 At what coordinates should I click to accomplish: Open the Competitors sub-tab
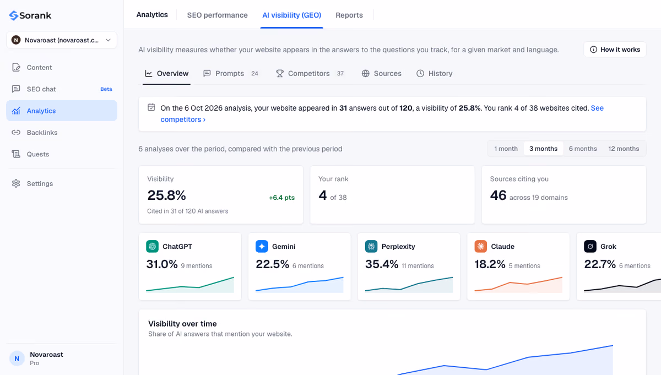(x=310, y=73)
